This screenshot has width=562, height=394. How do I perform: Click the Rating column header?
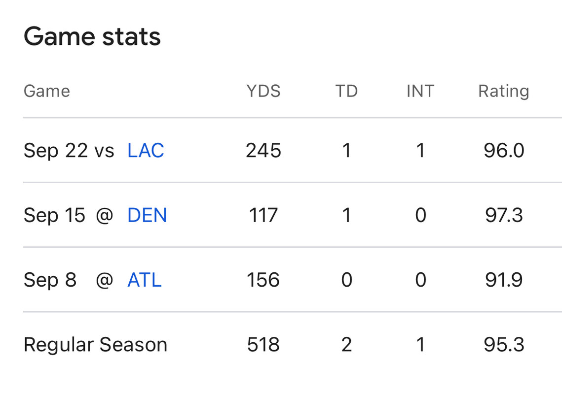pos(503,91)
